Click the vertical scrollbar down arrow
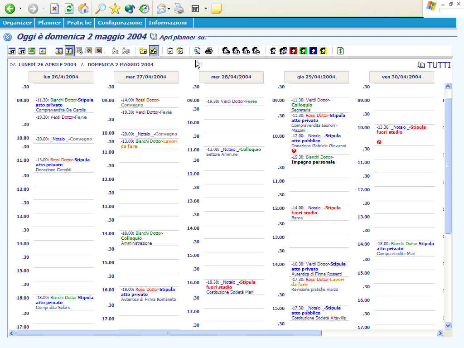 (448, 325)
